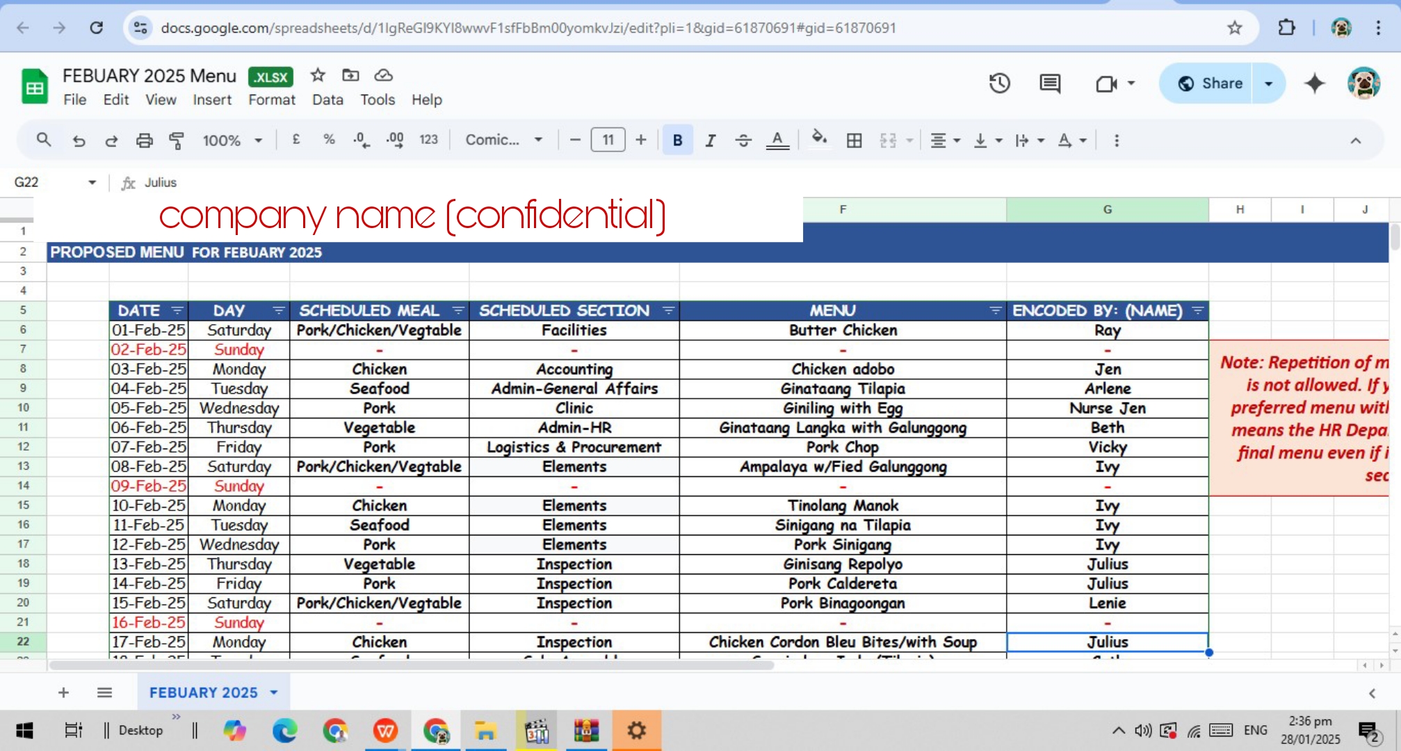The height and width of the screenshot is (751, 1401).
Task: Click the paint format icon
Action: coord(177,140)
